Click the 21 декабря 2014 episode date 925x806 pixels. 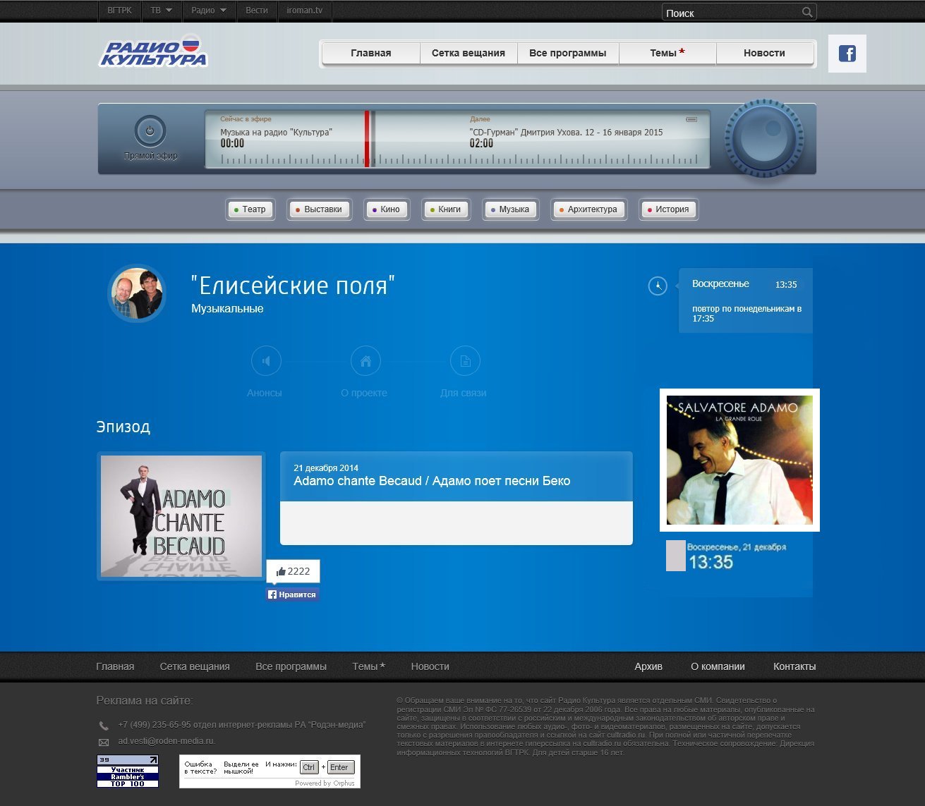pyautogui.click(x=326, y=468)
